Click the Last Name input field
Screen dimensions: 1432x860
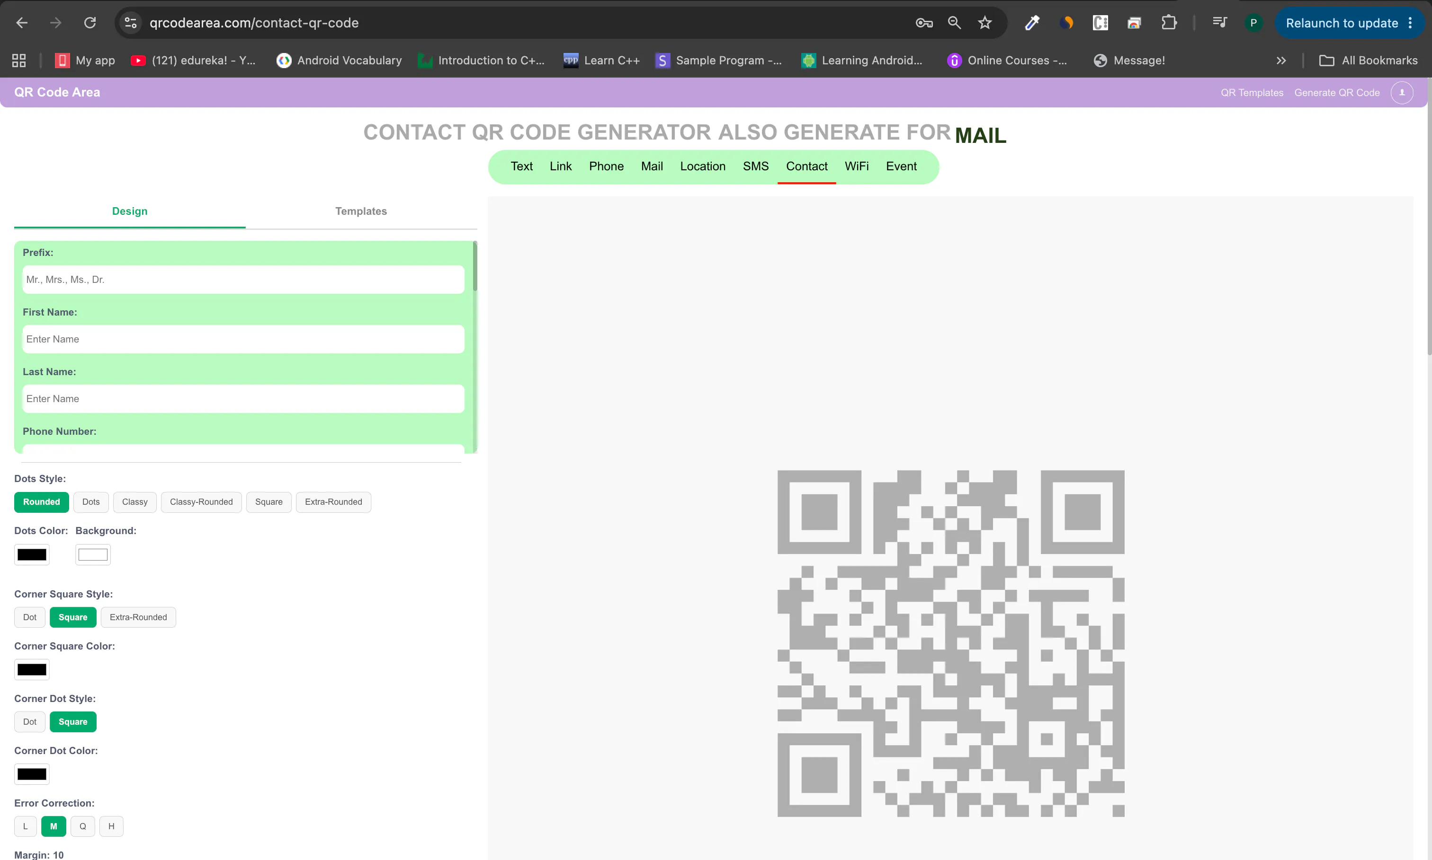click(x=243, y=399)
